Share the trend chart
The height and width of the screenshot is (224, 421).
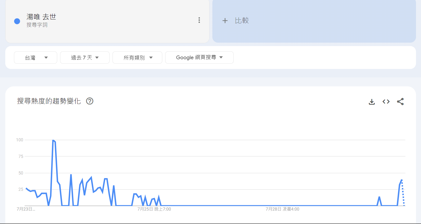(x=400, y=102)
